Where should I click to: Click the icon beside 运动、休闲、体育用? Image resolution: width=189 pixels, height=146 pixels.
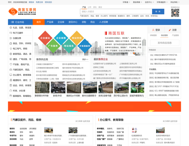tap(11, 85)
